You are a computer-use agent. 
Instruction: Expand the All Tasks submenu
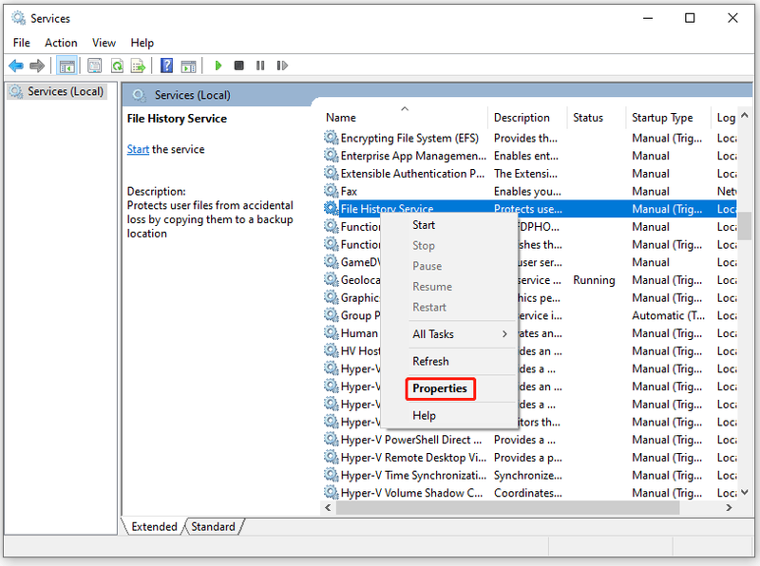coord(461,334)
